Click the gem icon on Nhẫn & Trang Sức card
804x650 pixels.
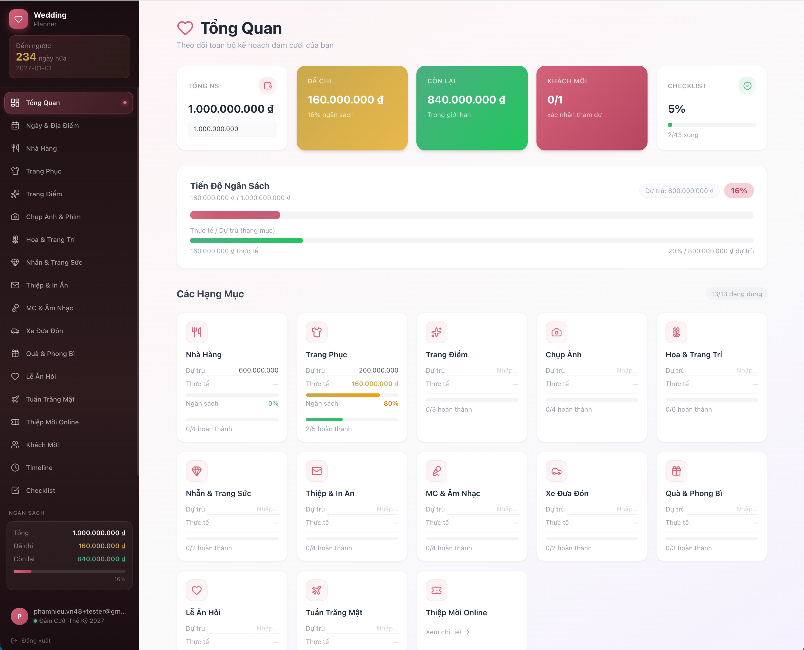click(197, 471)
